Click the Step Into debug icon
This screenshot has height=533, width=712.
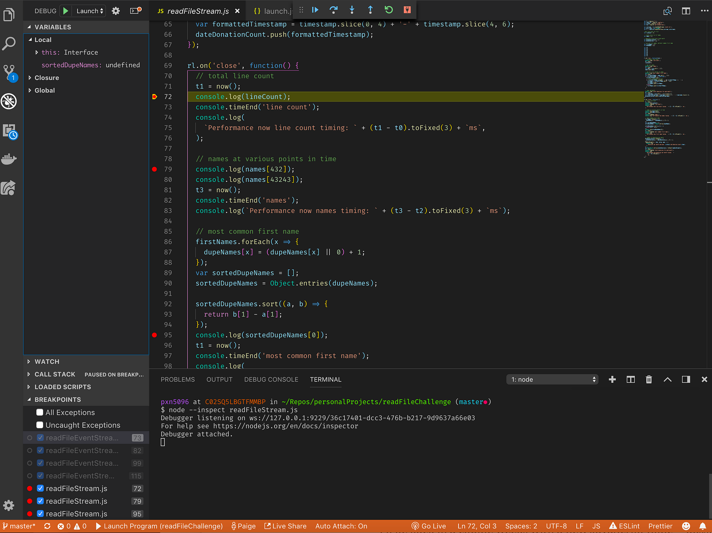(x=352, y=10)
